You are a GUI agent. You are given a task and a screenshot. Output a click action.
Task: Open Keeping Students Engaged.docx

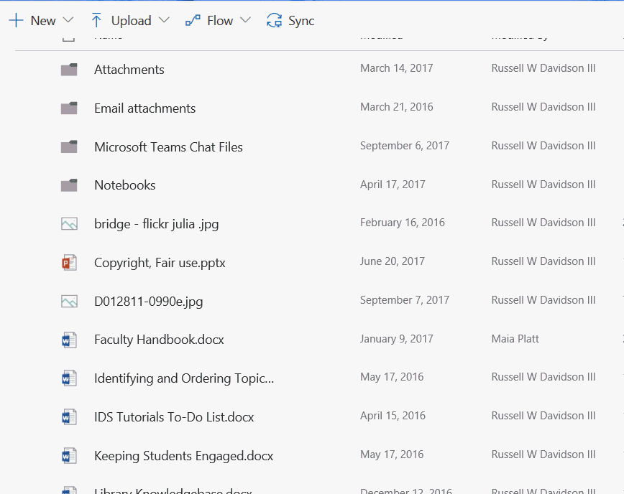coord(183,455)
